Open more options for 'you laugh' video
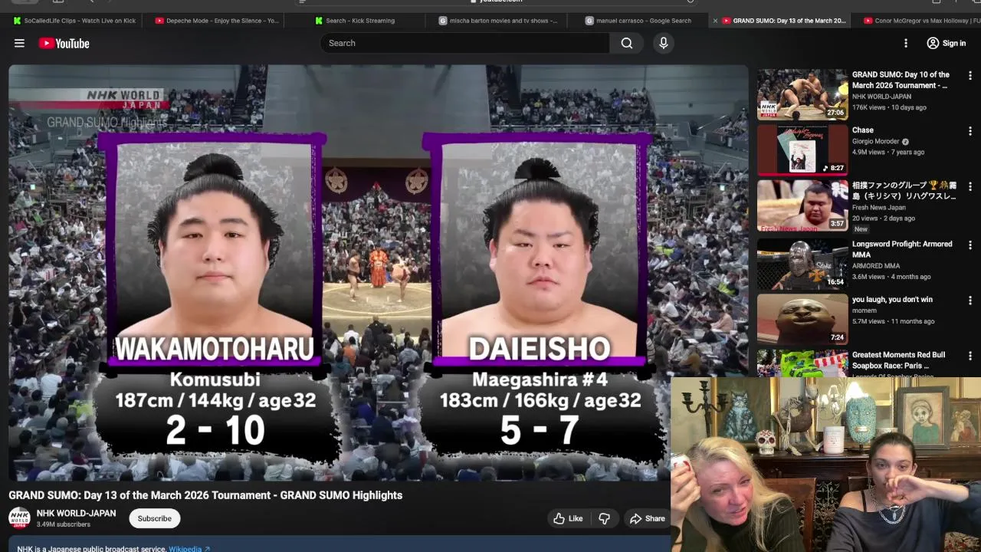 970,301
